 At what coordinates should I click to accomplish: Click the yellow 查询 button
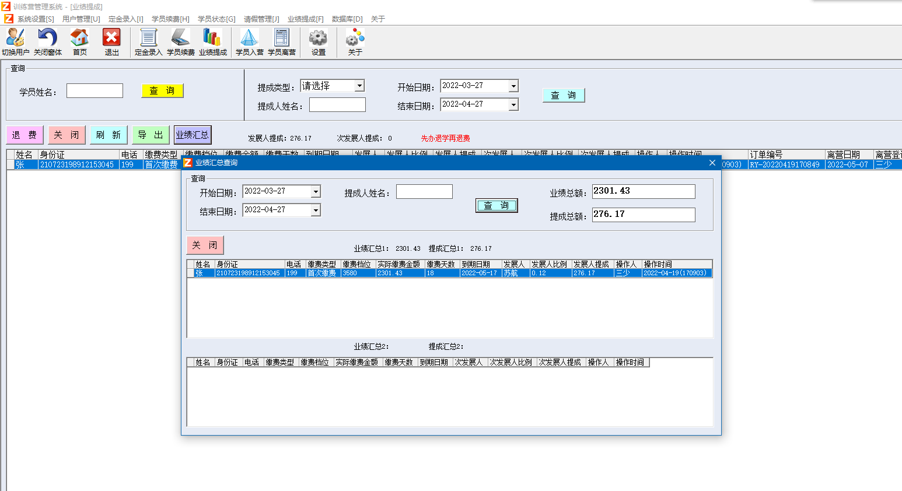[162, 90]
